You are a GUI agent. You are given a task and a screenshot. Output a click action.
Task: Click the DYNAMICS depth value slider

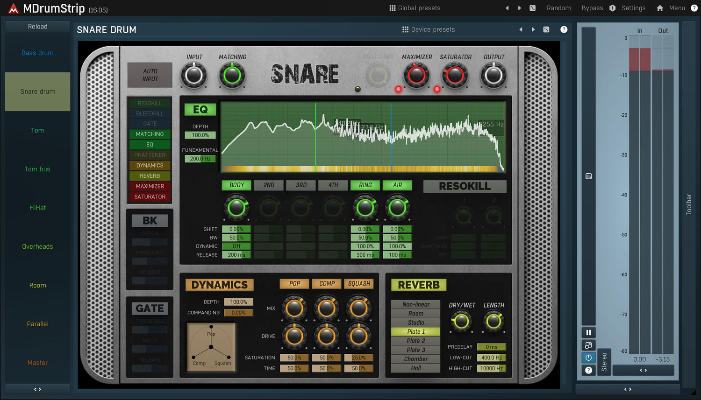238,302
